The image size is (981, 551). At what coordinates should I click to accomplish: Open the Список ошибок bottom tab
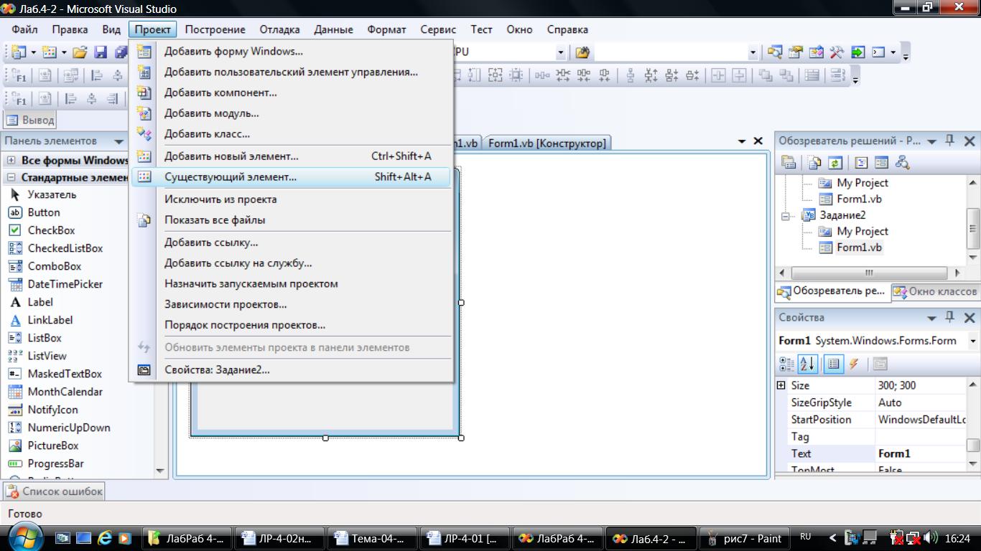click(55, 491)
